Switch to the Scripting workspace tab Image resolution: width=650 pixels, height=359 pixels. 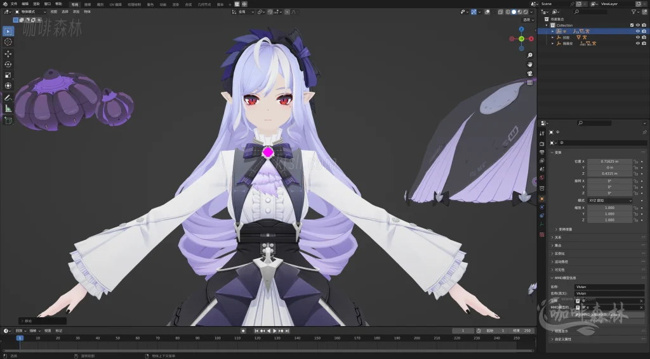220,4
